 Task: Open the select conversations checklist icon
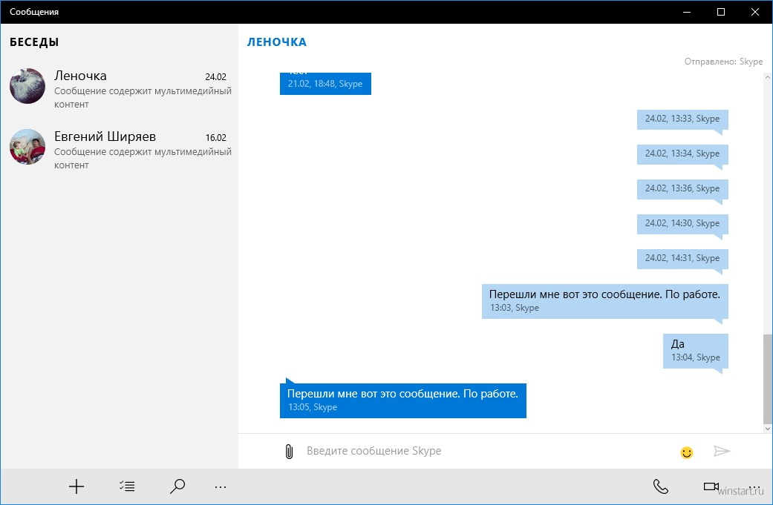pyautogui.click(x=127, y=486)
